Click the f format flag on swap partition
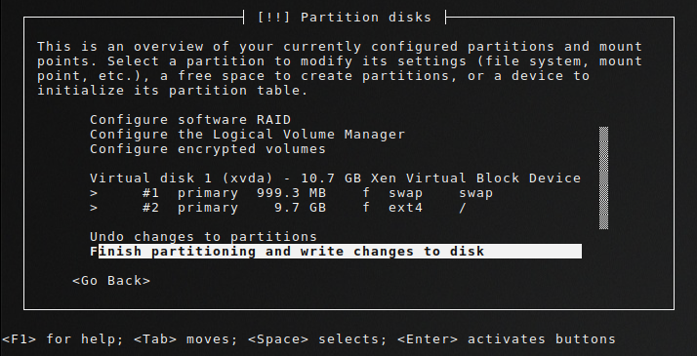Viewport: 697px width, 356px height. 366,193
